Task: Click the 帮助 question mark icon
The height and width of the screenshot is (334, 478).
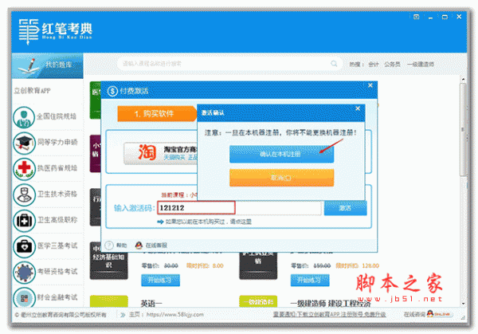Action: 109,246
